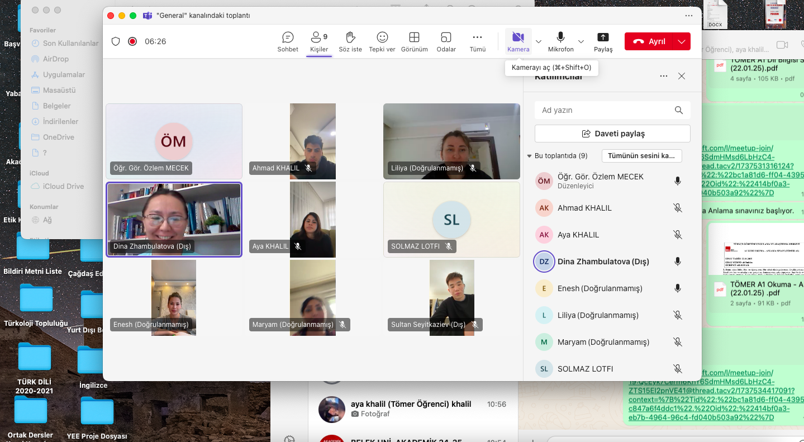Mute the Mikrofon
This screenshot has height=442, width=804.
(x=560, y=41)
